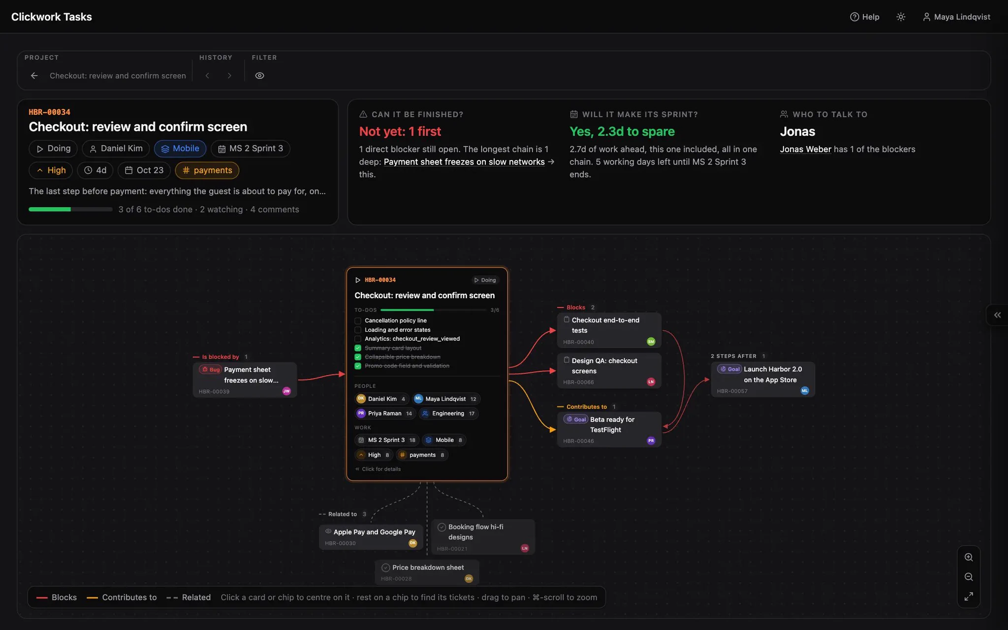1008x630 pixels.
Task: Click the Engineering team chip
Action: point(448,413)
